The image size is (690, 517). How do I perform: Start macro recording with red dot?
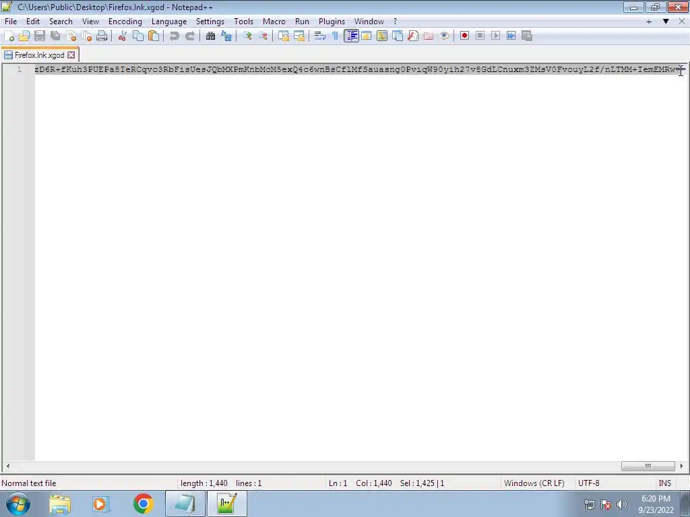[464, 36]
